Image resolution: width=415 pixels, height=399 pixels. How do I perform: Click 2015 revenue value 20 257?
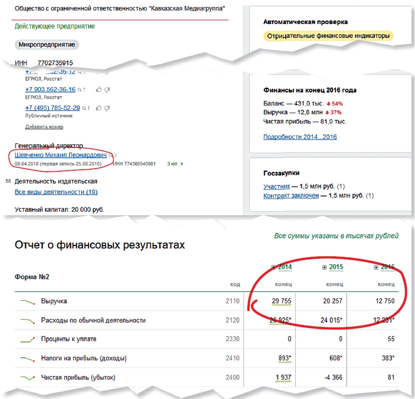pyautogui.click(x=333, y=301)
